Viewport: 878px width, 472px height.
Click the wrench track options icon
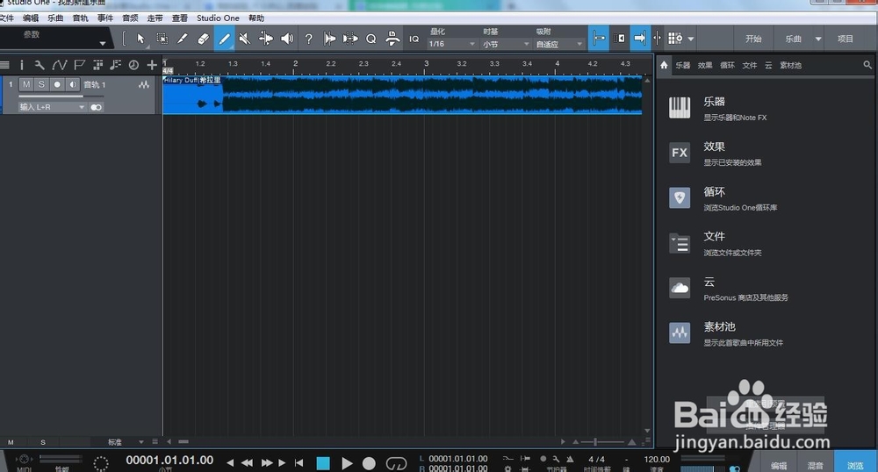40,65
